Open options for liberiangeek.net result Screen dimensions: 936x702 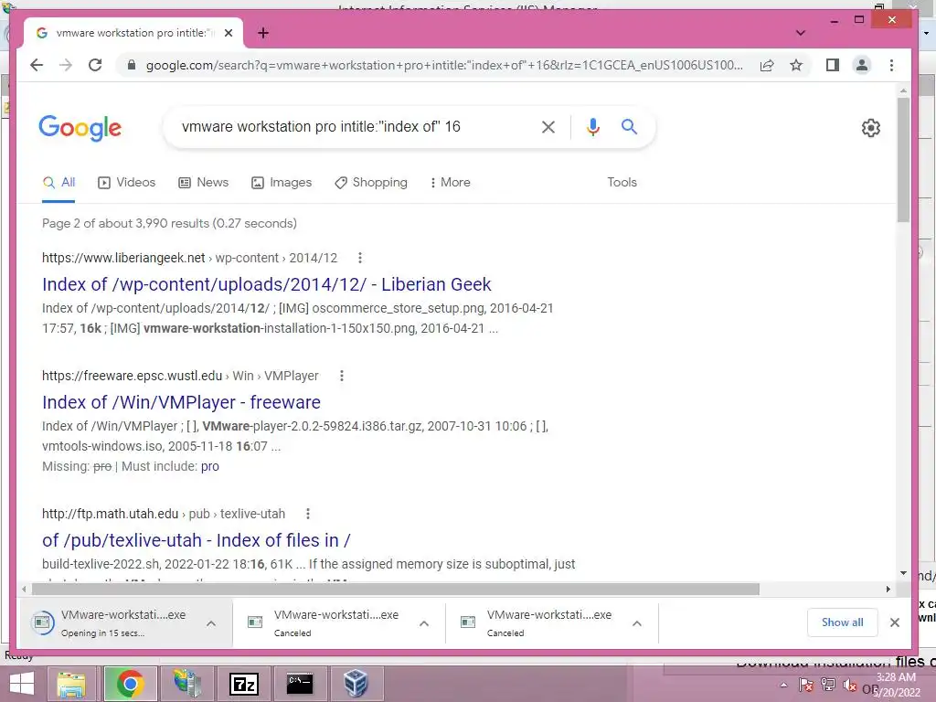tap(359, 258)
